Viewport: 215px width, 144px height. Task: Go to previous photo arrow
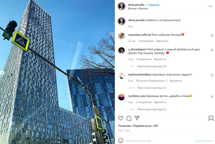point(2,73)
